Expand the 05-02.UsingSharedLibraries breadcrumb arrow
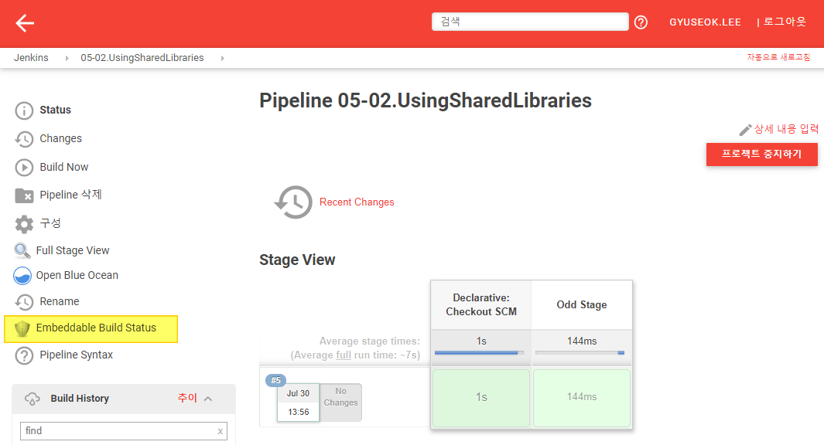824x445 pixels. 223,58
